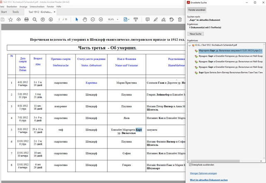Open the Hilfe menu
Screen dimensions: 266x183
point(59,7)
